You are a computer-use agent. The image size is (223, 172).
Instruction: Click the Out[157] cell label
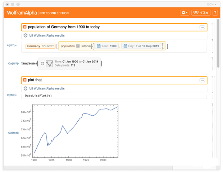tap(14, 64)
